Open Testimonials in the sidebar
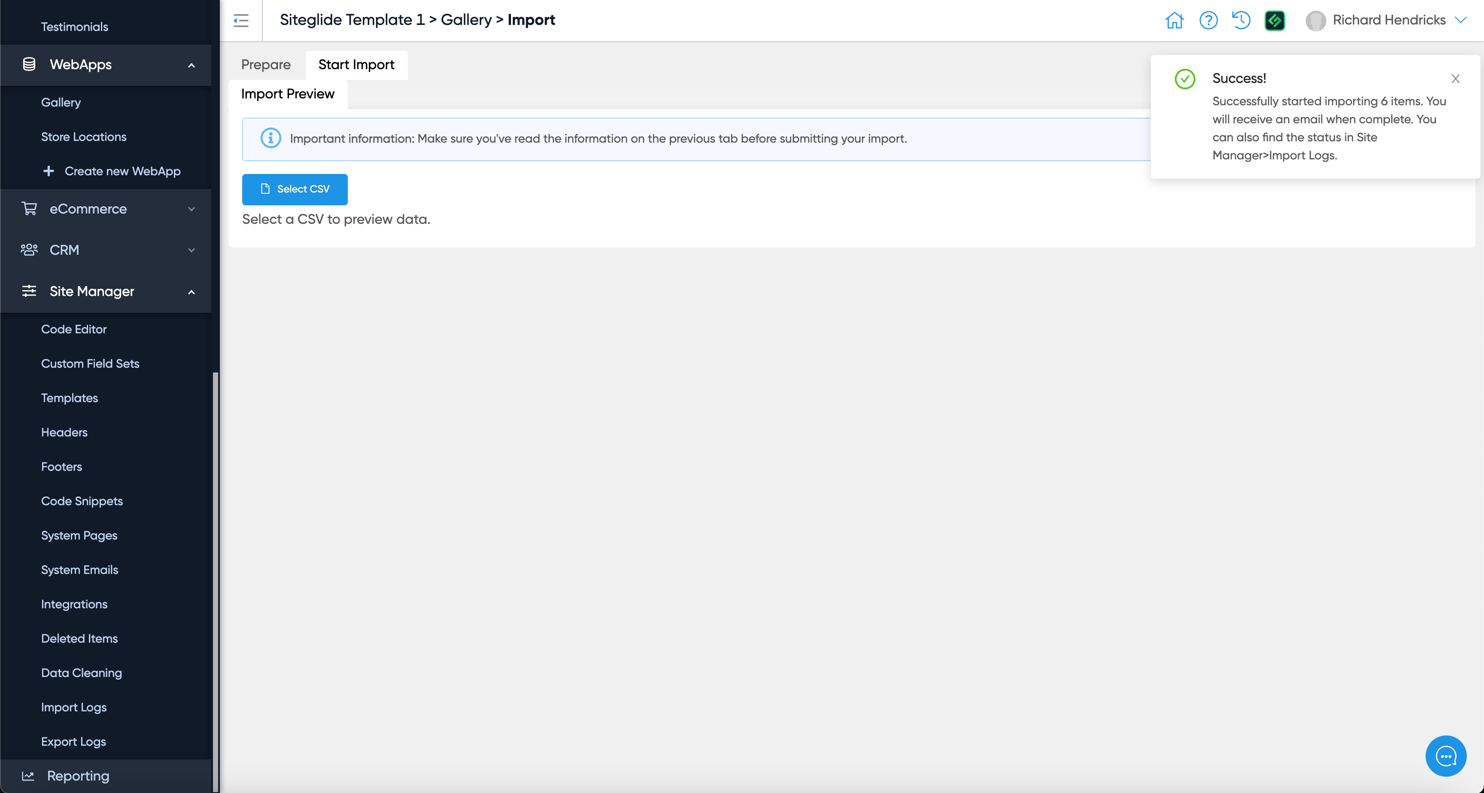The image size is (1484, 793). 74,27
